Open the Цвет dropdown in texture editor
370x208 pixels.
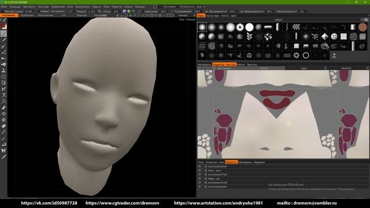306,68
